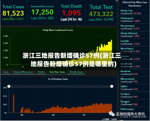Grab the right handle of the date range slider
The image size is (150, 121).
tap(112, 86)
